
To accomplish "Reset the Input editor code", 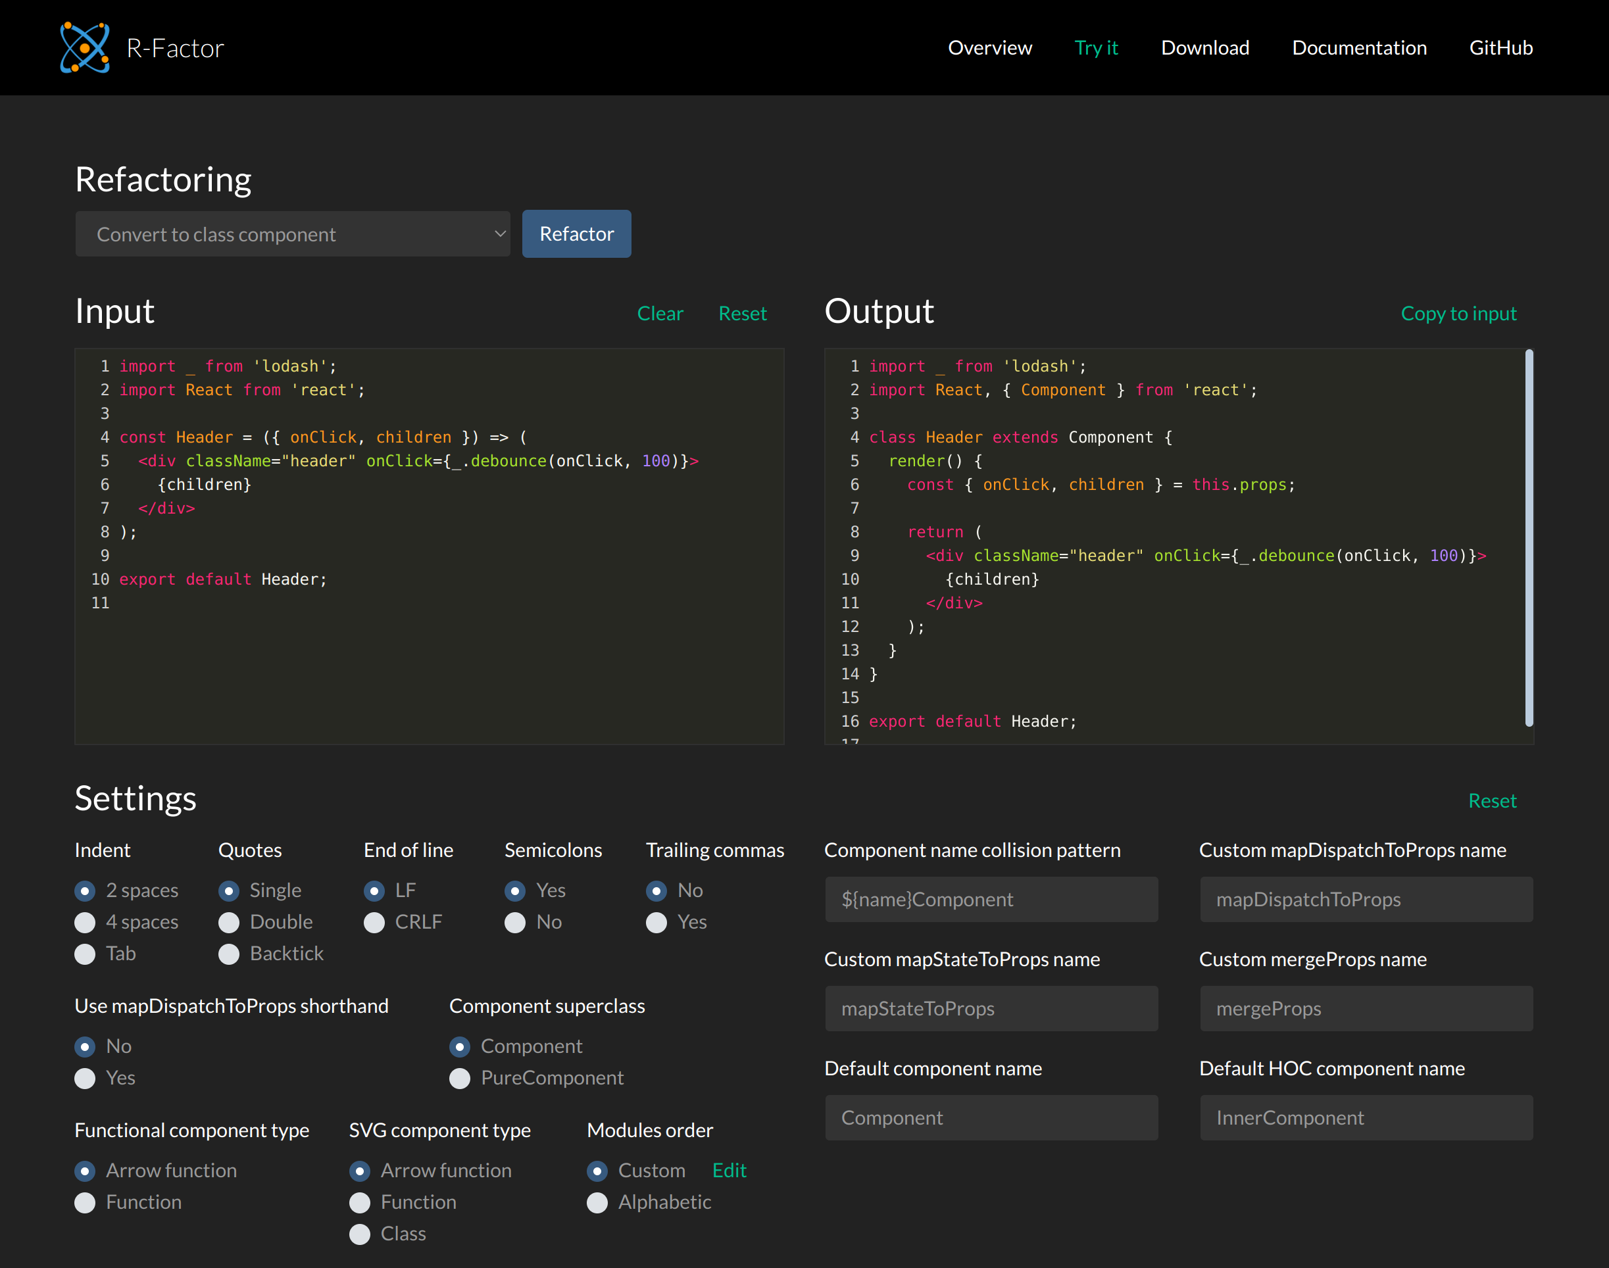I will 743,313.
